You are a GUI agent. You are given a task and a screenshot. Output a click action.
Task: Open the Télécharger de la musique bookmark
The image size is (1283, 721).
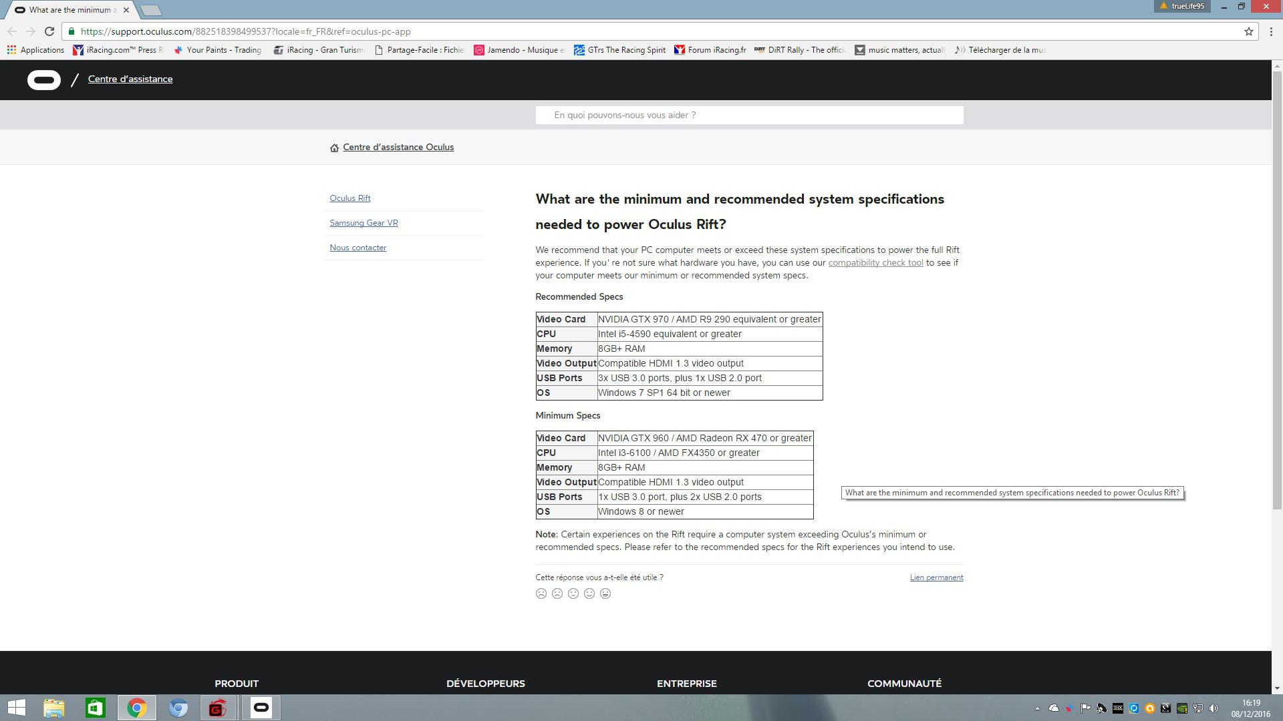click(x=1000, y=50)
